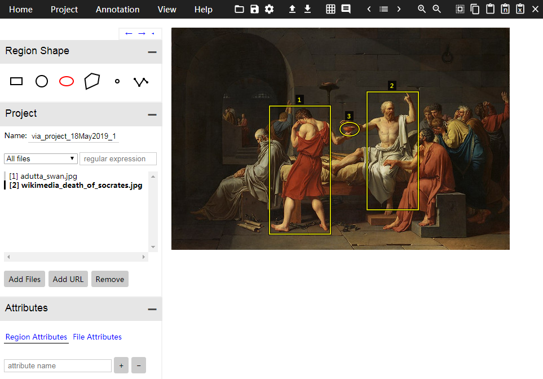
Task: Open the View menu
Action: point(167,10)
